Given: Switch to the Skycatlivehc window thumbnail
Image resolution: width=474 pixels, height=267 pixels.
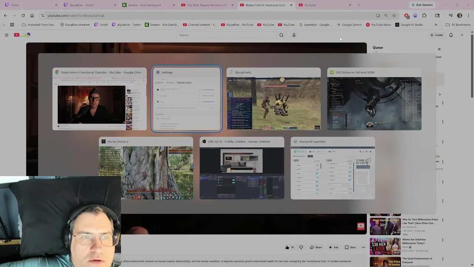Looking at the screenshot, I should (x=274, y=99).
